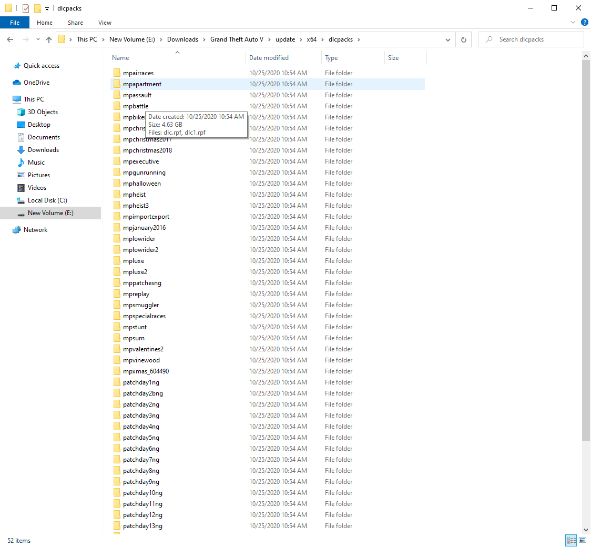This screenshot has width=591, height=547.
Task: Select New Volume (E:) in the sidebar
Action: [x=50, y=213]
